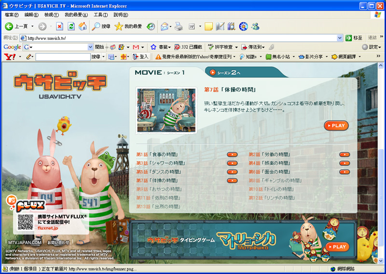386x274 pixels.
Task: Click the Yahoo! Y logo icon
Action: click(10, 57)
